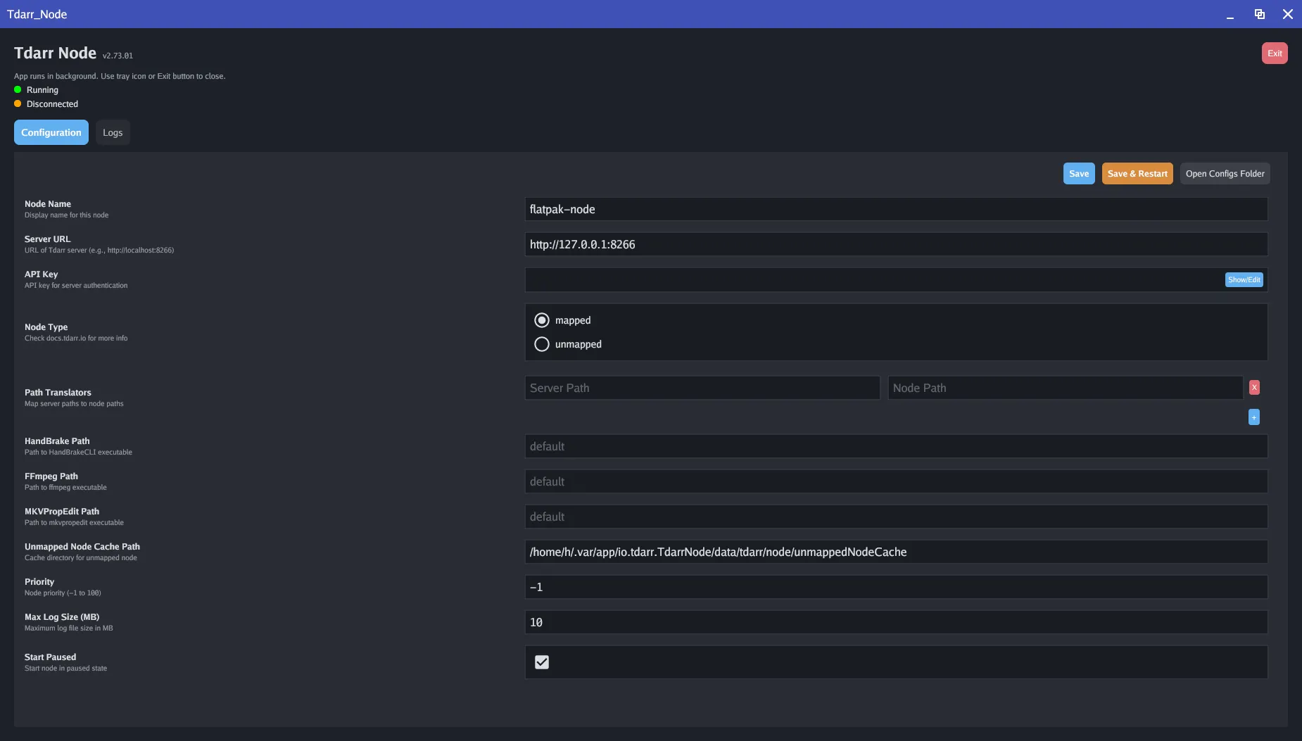Click Save & Restart

tap(1137, 174)
